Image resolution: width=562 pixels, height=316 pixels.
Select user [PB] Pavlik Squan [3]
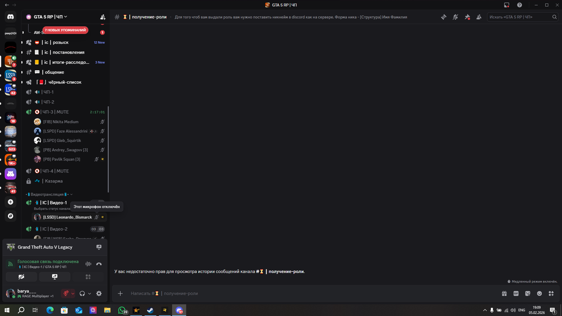(x=69, y=159)
